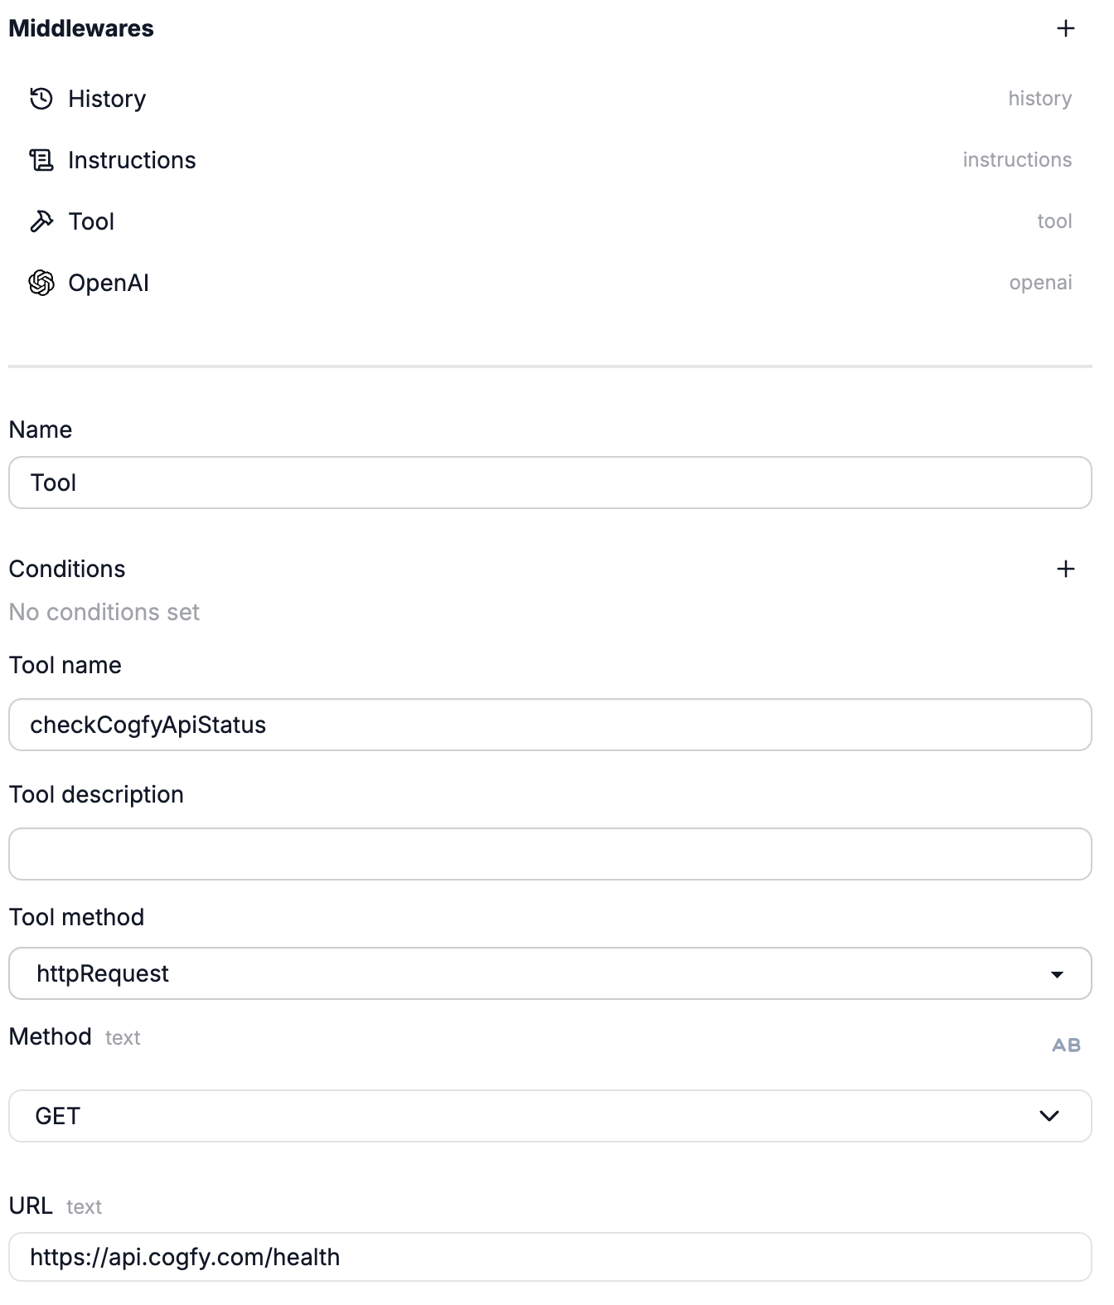The image size is (1114, 1305).
Task: Expand the GET method dropdown
Action: [550, 1116]
